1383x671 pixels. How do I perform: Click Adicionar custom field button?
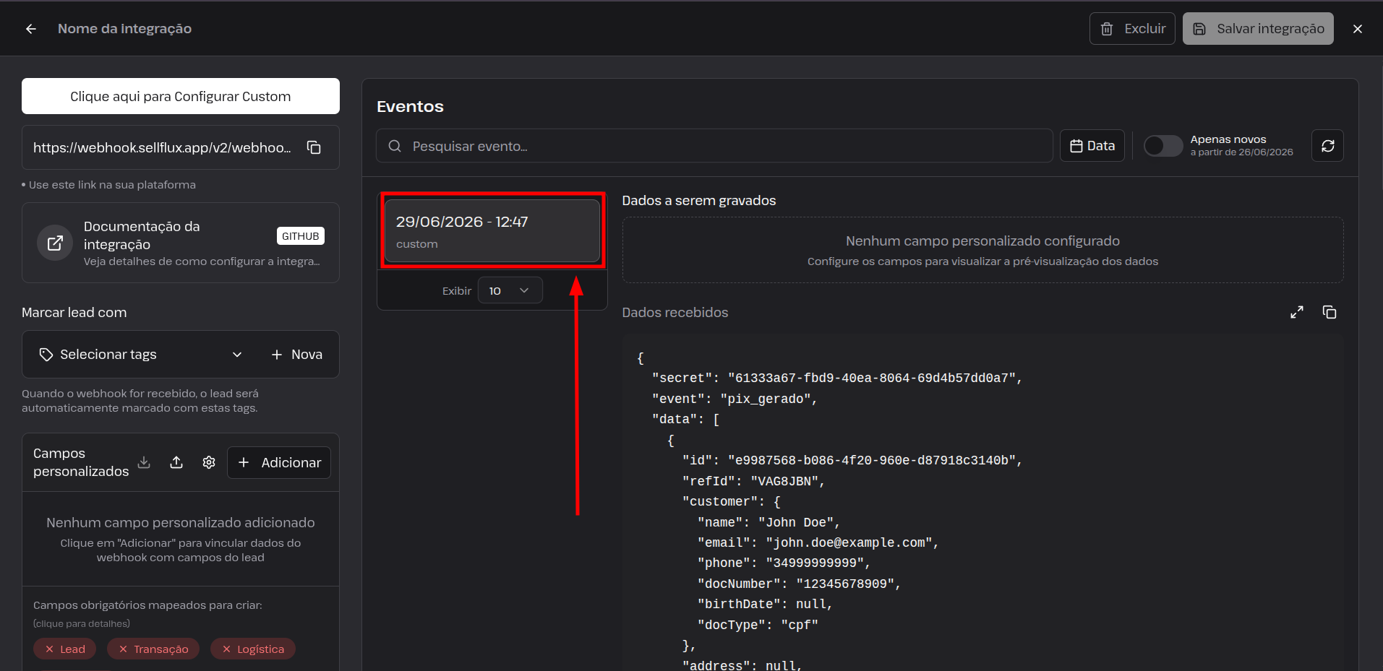coord(279,462)
